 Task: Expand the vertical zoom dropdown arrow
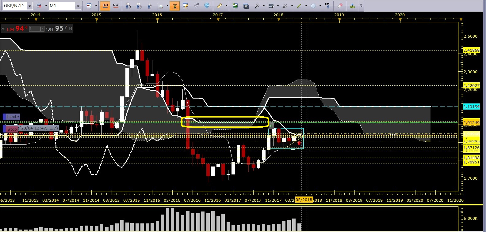(167, 6)
